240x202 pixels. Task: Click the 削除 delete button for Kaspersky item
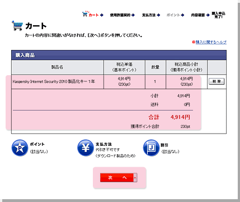[217, 81]
